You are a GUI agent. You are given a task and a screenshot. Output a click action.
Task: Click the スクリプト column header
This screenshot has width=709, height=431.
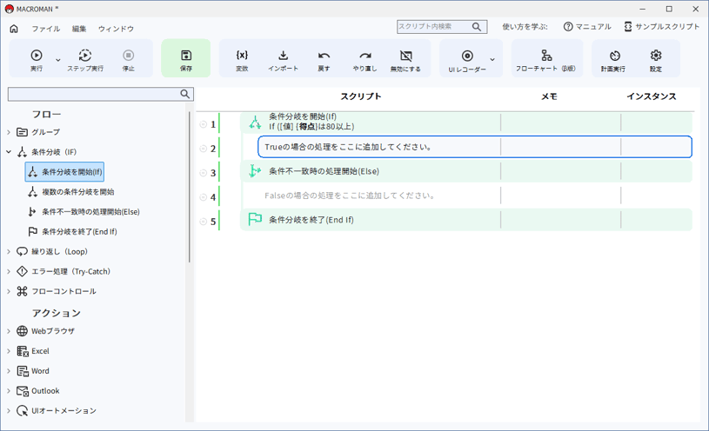point(361,96)
